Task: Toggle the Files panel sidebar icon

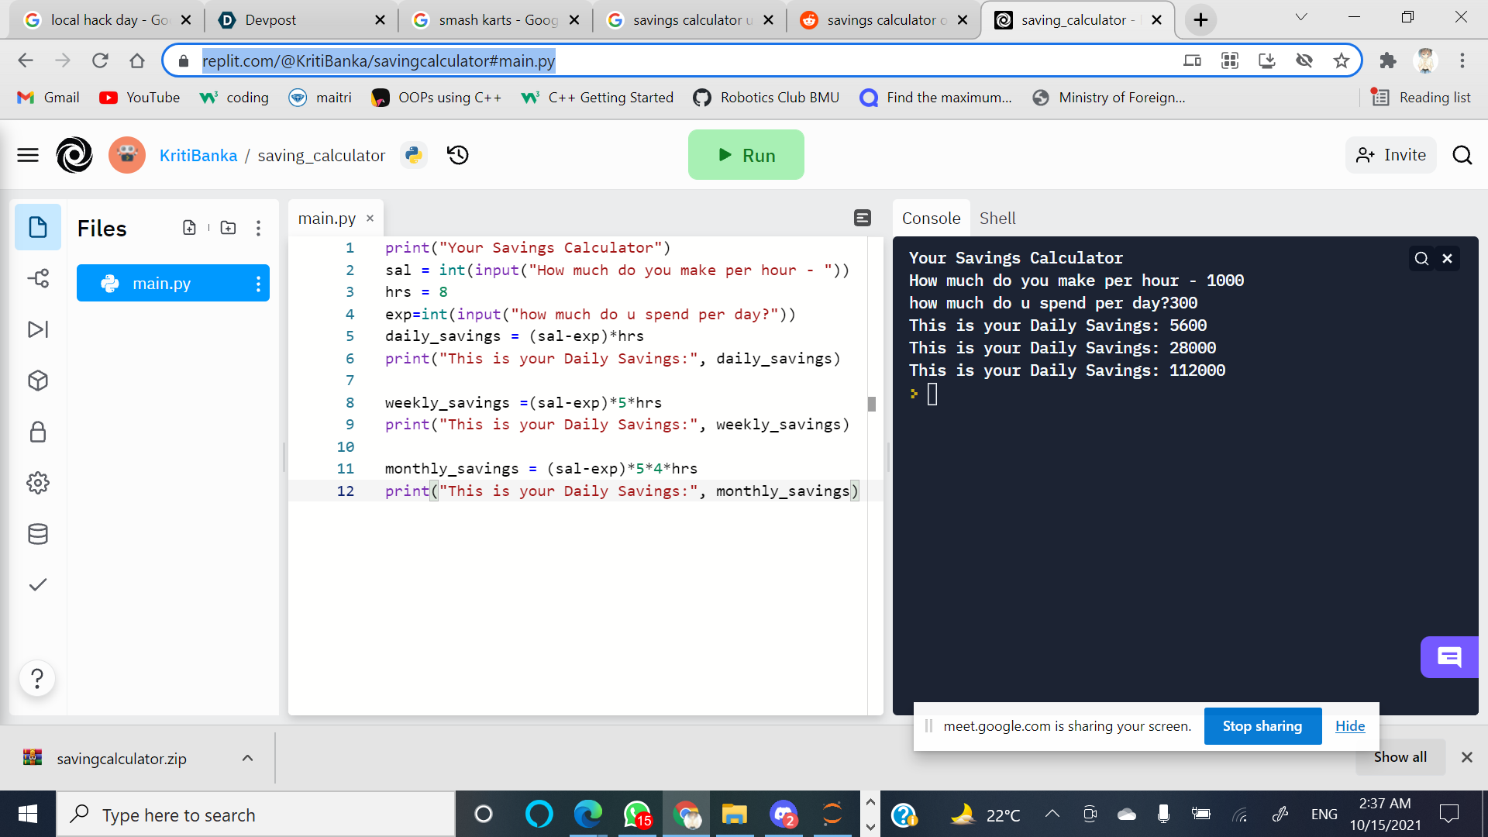Action: tap(38, 227)
